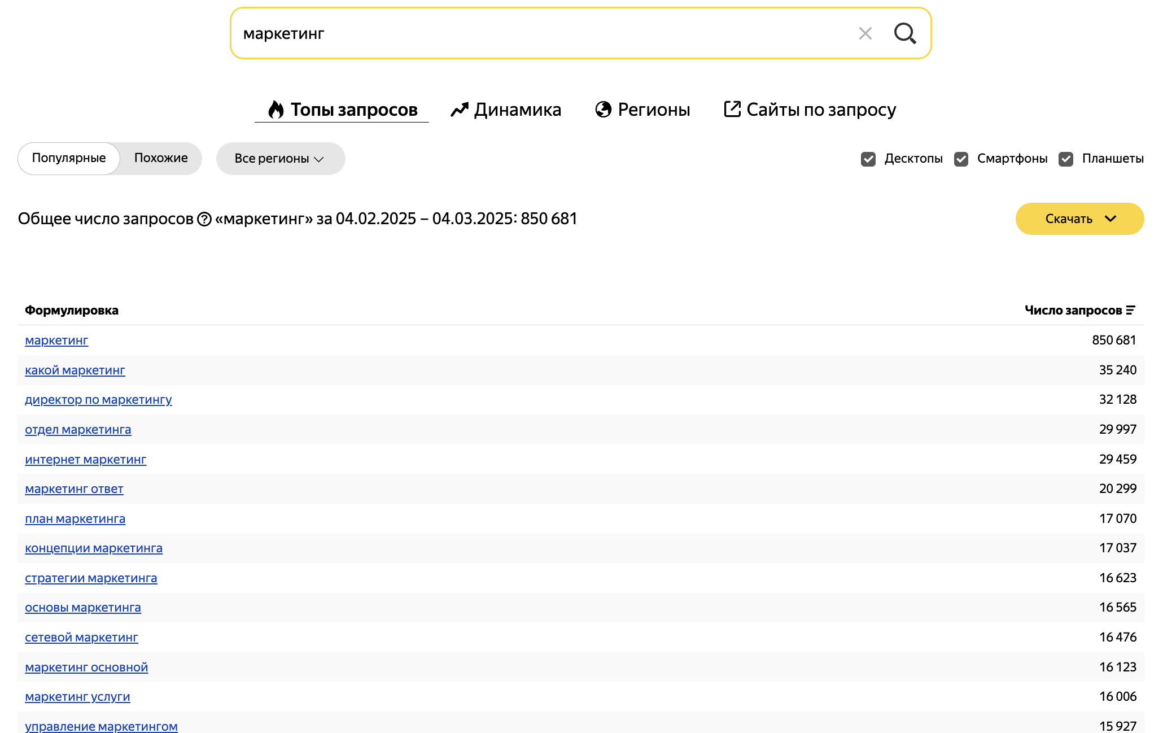Clear the search field with X icon
The width and height of the screenshot is (1163, 733).
(x=865, y=33)
